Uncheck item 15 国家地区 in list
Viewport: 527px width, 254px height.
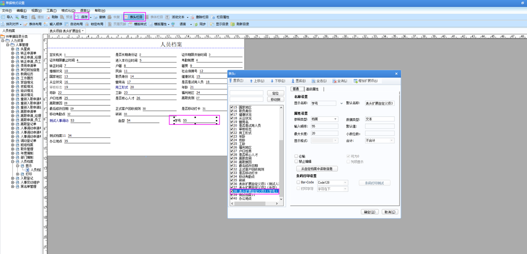[232, 107]
